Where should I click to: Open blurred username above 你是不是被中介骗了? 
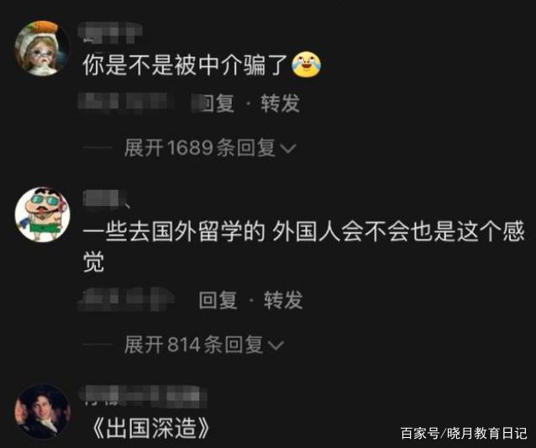[110, 33]
